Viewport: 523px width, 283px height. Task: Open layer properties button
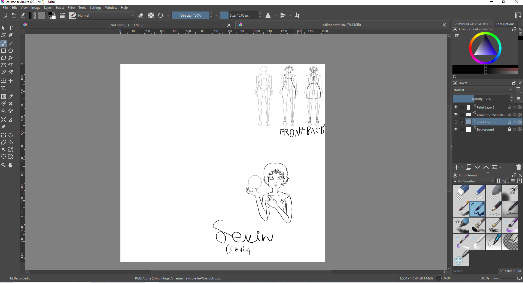tap(495, 167)
